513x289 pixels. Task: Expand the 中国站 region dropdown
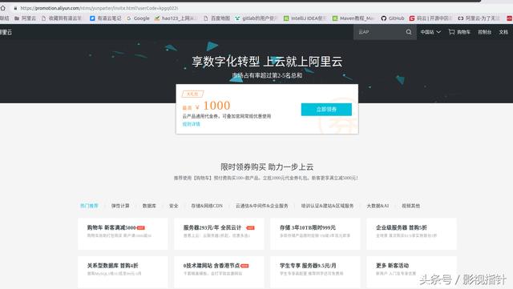click(x=430, y=32)
